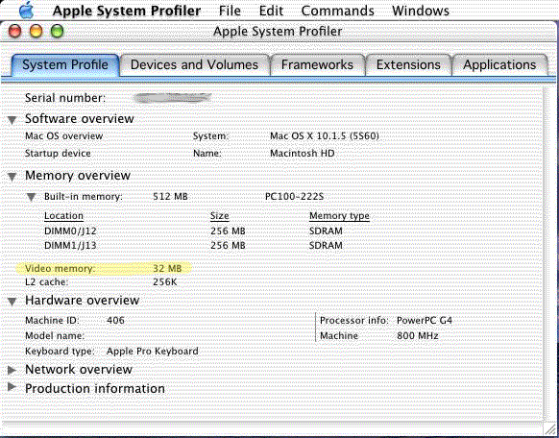Expand the Production information section
The image size is (559, 438).
(x=12, y=387)
